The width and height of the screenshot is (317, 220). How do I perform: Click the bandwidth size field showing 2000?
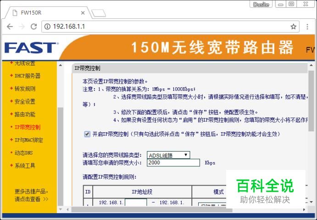173,163
